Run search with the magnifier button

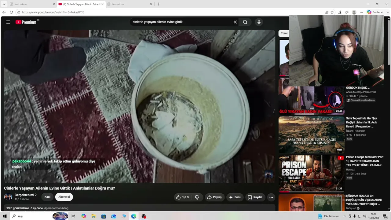245,22
